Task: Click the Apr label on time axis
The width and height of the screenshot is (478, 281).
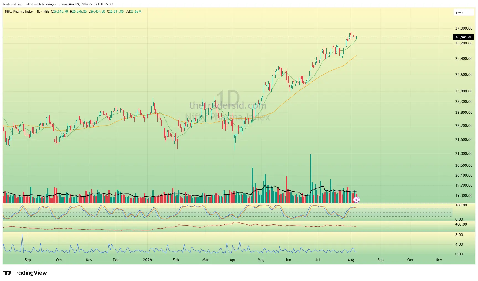Action: coord(233,260)
